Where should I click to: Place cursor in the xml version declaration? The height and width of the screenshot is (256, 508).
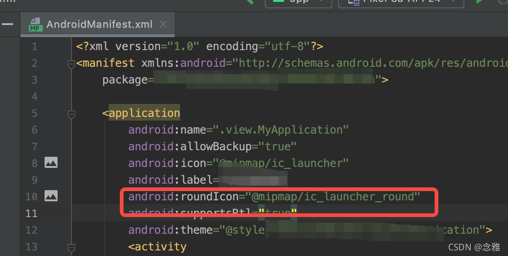coord(200,46)
